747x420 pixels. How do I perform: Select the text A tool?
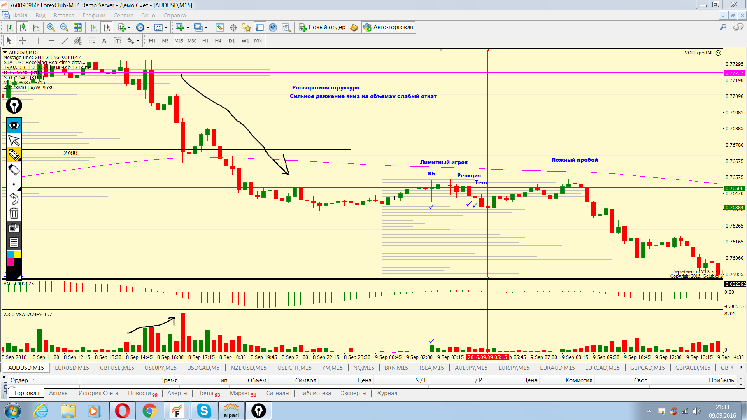pyautogui.click(x=104, y=40)
